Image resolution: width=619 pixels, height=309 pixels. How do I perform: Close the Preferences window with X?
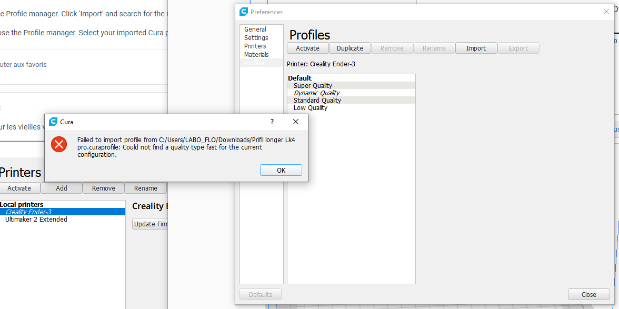pos(606,12)
